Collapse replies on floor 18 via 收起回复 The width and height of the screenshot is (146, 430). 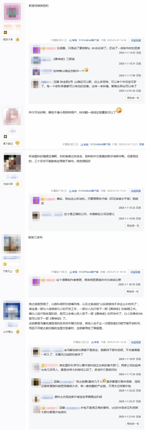click(136, 191)
